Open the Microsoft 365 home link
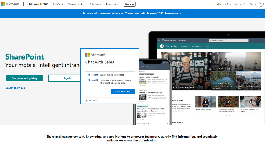This screenshot has width=265, height=144. (39, 4)
